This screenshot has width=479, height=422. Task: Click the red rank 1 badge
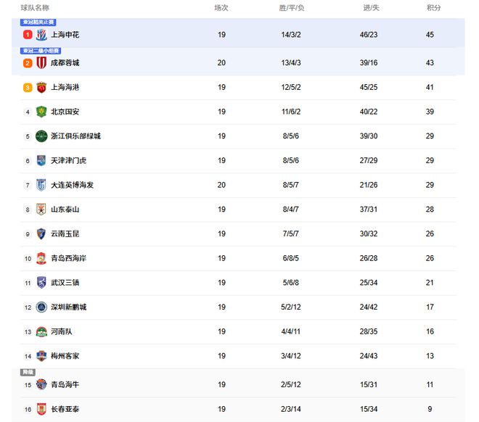point(28,35)
